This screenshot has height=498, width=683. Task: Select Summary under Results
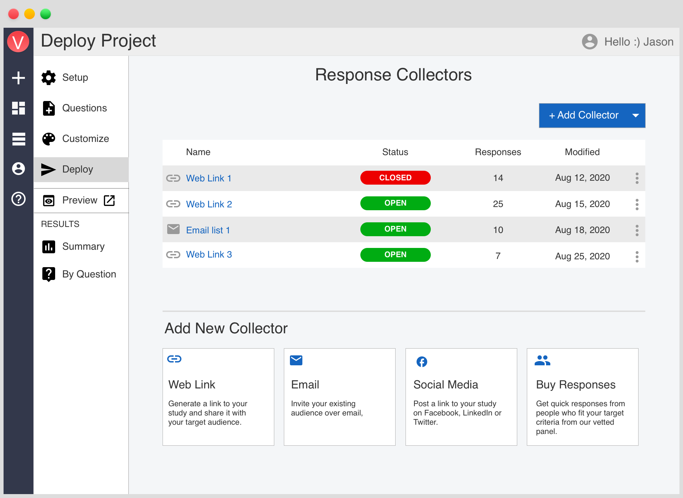[83, 247]
